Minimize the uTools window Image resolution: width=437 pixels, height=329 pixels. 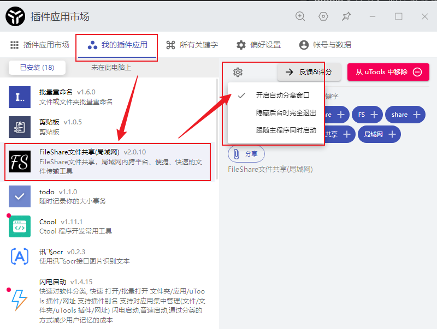373,16
